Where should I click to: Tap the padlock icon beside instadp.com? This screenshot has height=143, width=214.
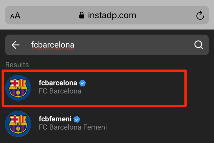[x=82, y=15]
